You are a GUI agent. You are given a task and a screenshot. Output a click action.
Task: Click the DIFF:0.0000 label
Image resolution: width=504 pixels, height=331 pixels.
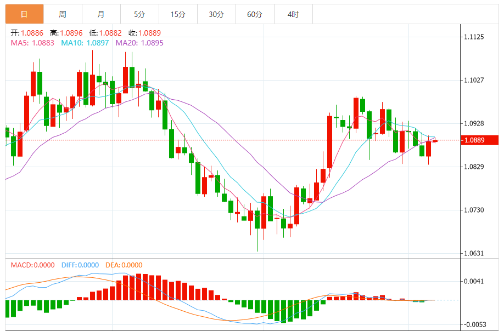(x=80, y=265)
